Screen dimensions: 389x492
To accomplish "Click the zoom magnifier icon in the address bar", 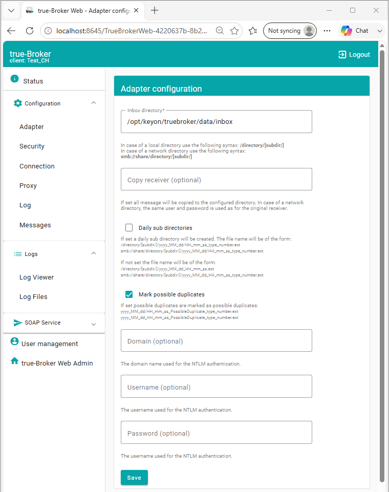I will pos(220,31).
